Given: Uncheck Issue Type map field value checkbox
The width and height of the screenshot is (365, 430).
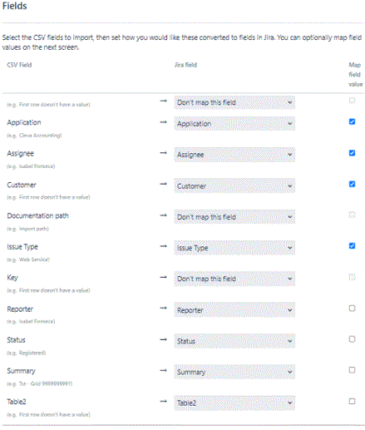Looking at the screenshot, I should [x=352, y=246].
